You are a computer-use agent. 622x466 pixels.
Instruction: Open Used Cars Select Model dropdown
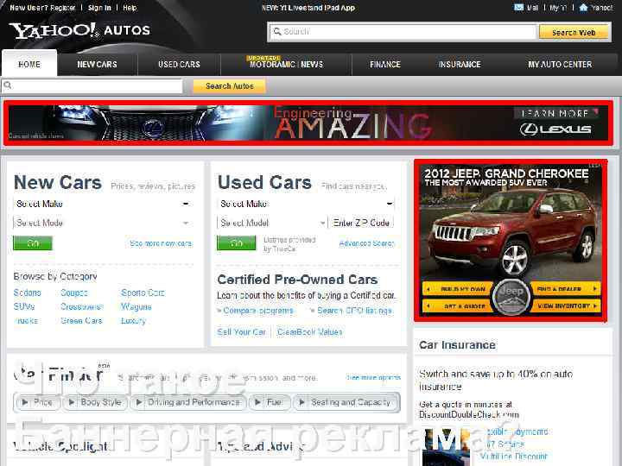pos(272,223)
